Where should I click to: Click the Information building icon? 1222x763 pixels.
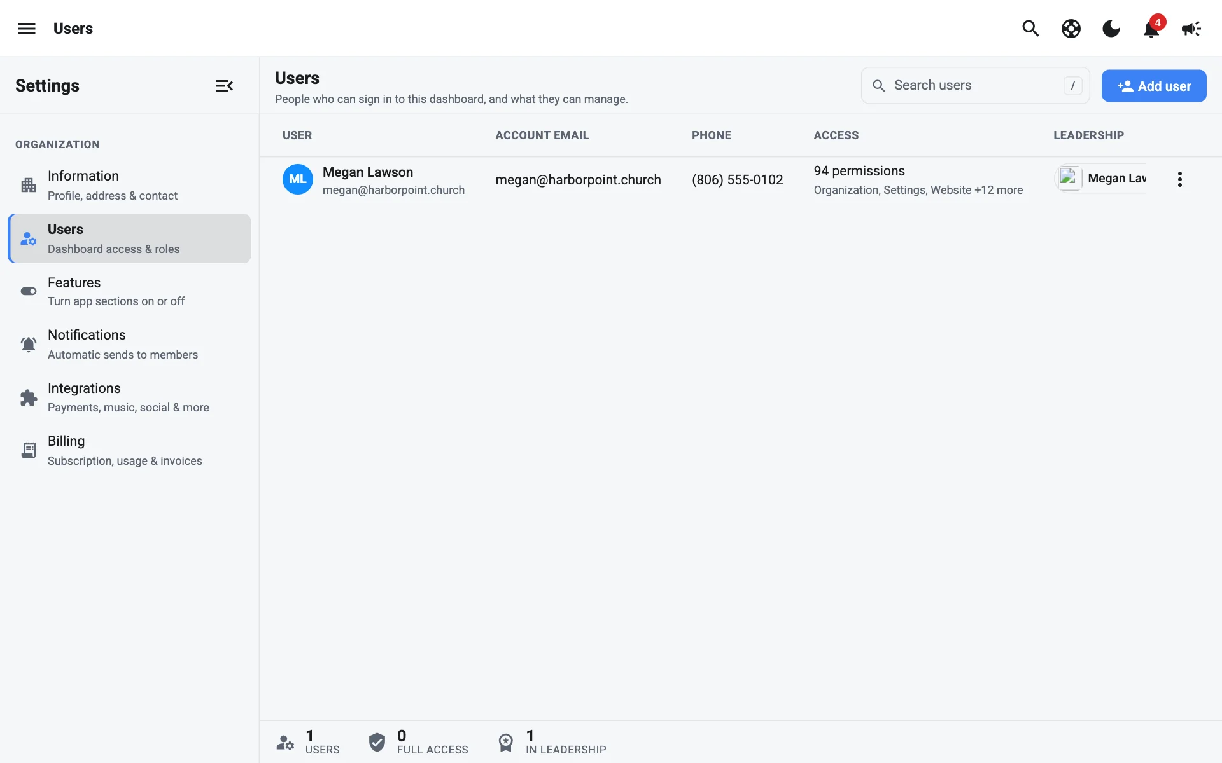(29, 185)
